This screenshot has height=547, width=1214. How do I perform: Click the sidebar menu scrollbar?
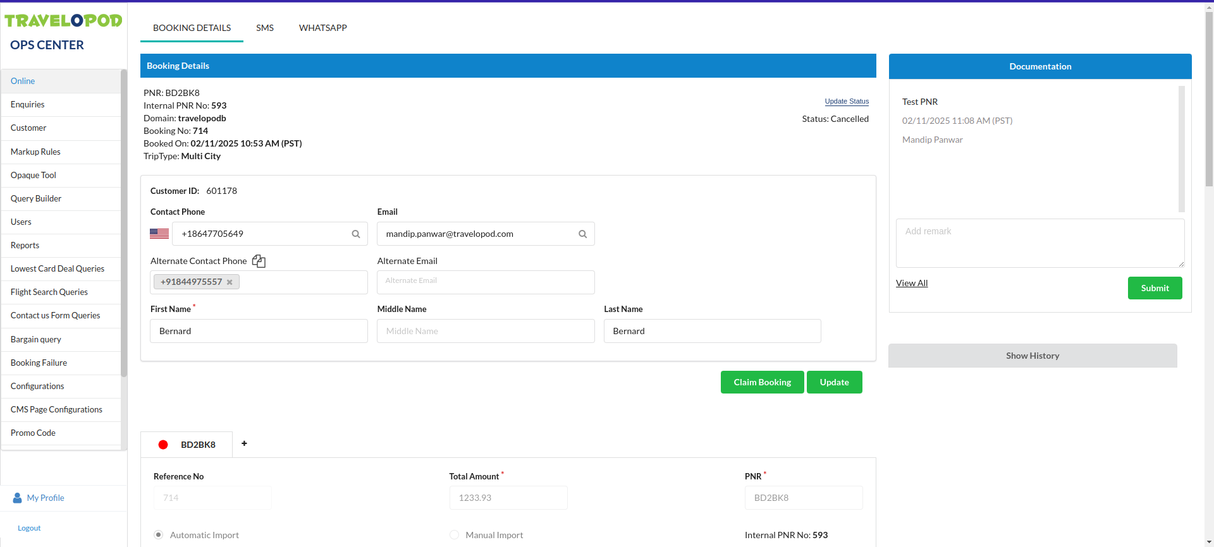point(124,221)
